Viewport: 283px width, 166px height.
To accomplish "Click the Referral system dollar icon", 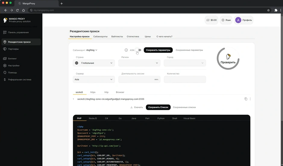I will click(5, 80).
